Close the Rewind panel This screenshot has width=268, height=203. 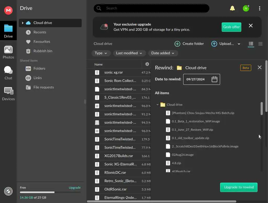[259, 68]
